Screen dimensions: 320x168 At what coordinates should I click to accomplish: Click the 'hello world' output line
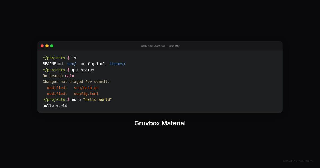[x=55, y=106]
